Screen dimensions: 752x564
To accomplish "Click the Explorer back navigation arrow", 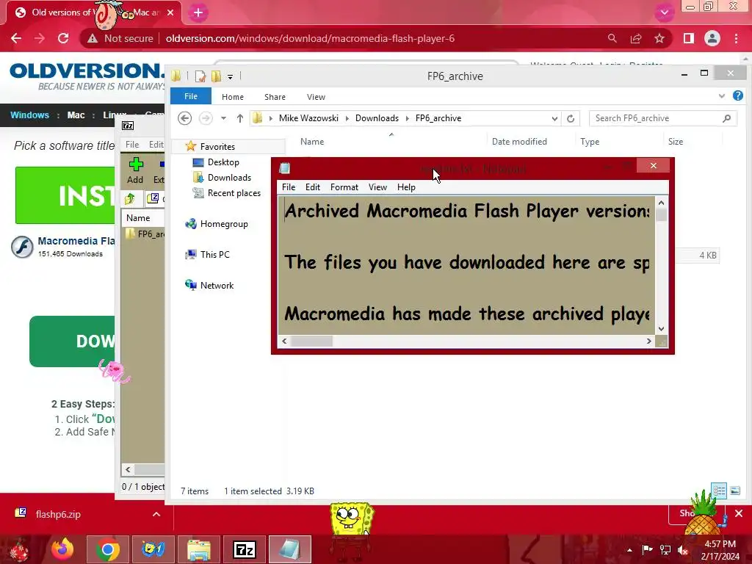I will point(184,118).
